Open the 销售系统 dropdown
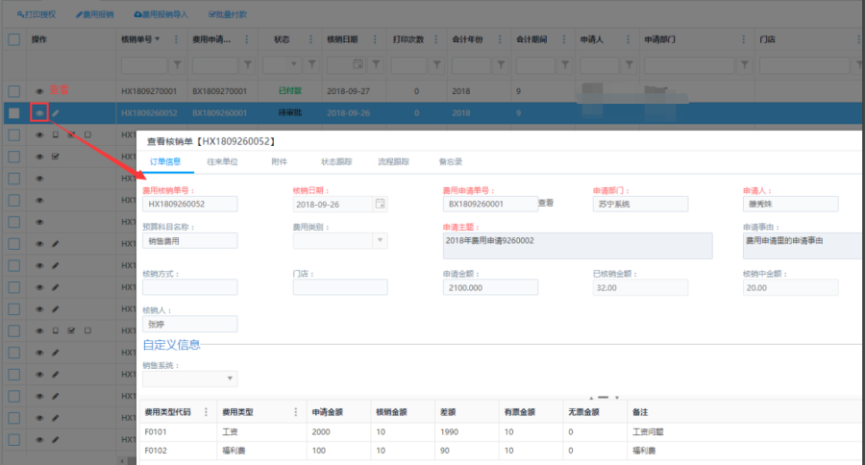Image resolution: width=865 pixels, height=465 pixels. pyautogui.click(x=230, y=379)
